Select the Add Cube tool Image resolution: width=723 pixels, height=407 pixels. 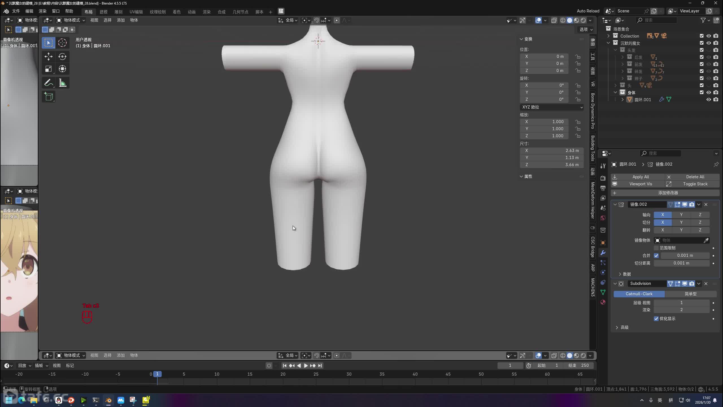(x=48, y=97)
